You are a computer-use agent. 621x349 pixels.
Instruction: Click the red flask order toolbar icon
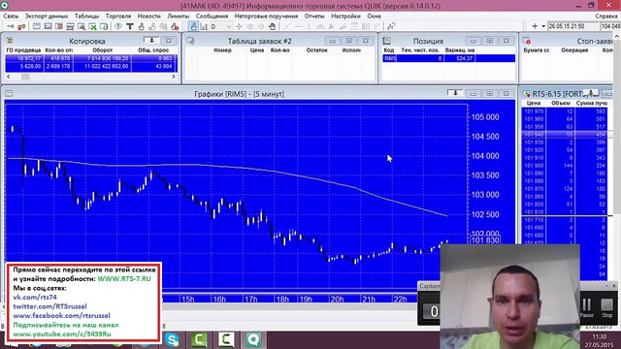pos(175,26)
